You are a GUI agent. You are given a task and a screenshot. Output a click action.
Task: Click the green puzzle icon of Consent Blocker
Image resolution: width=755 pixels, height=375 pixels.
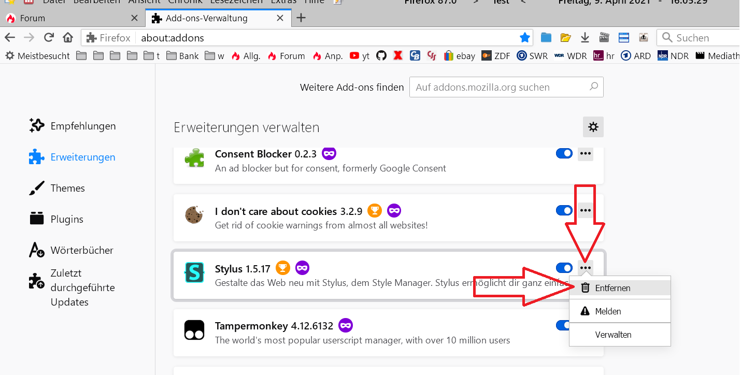point(194,157)
